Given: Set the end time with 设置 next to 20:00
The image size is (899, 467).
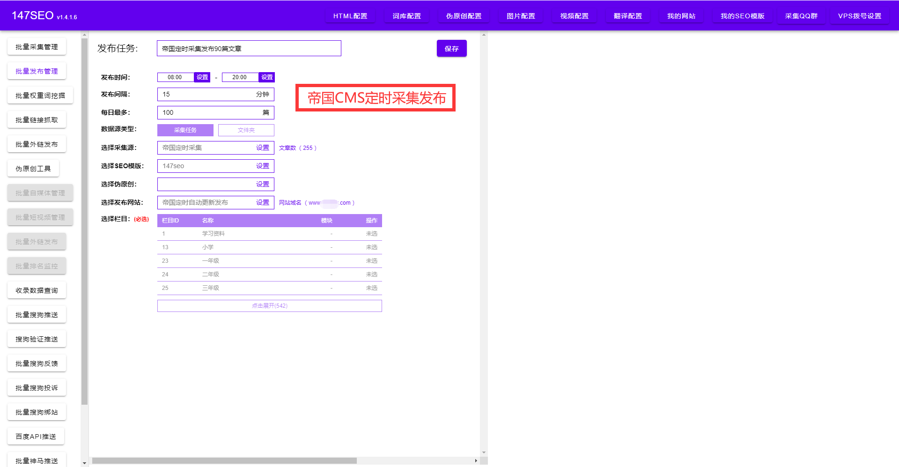Looking at the screenshot, I should coord(267,77).
